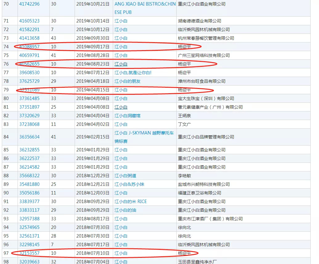Open application number 41413658

29,38
